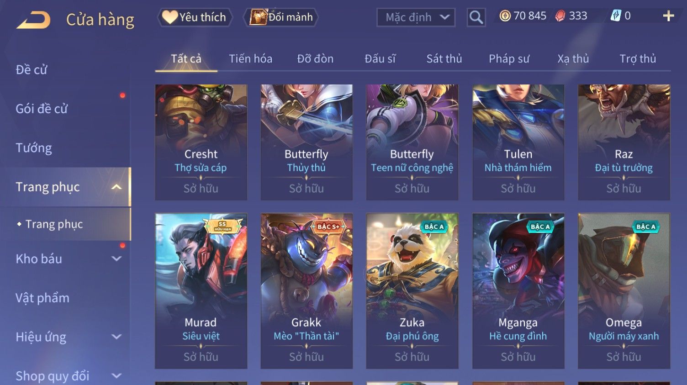Expand the Kho báu sidebar section
687x385 pixels.
point(116,258)
